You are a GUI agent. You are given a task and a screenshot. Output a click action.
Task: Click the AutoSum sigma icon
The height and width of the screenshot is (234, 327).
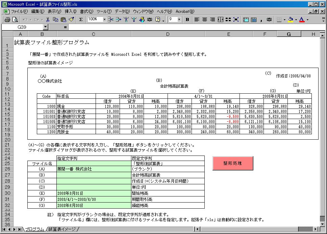tap(81, 20)
